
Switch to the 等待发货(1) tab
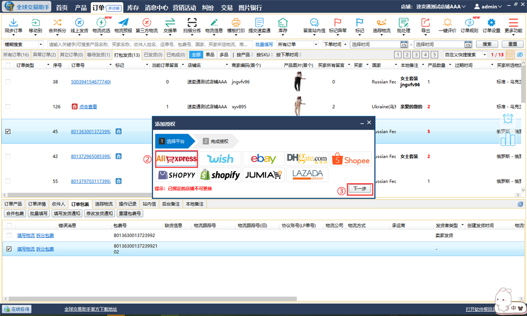click(98, 55)
